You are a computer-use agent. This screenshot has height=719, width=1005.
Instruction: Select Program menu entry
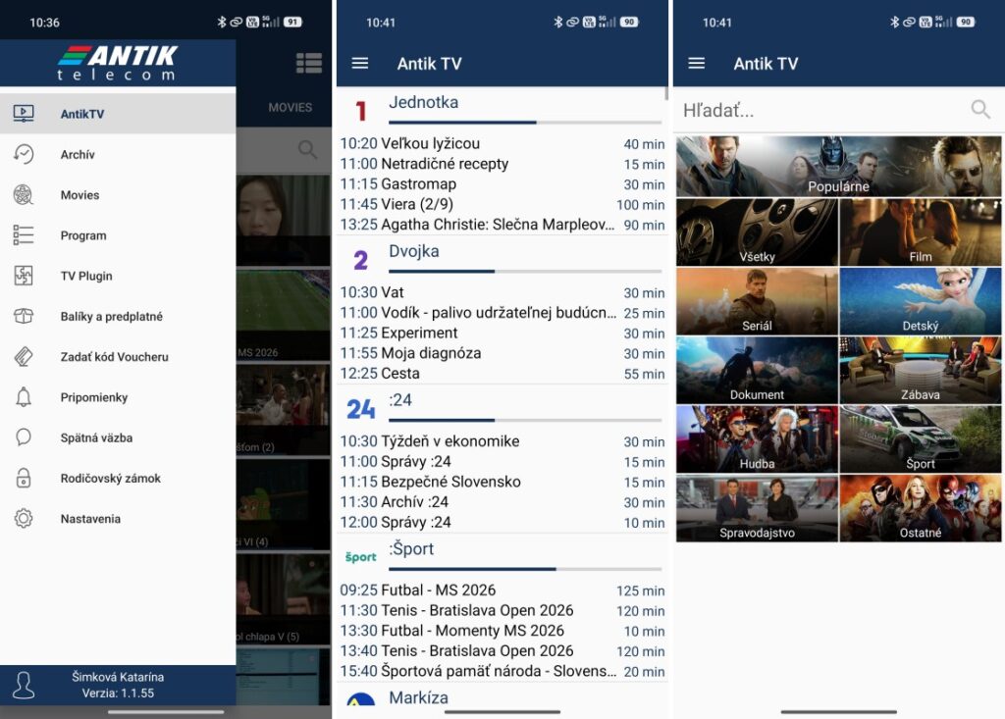tap(118, 234)
